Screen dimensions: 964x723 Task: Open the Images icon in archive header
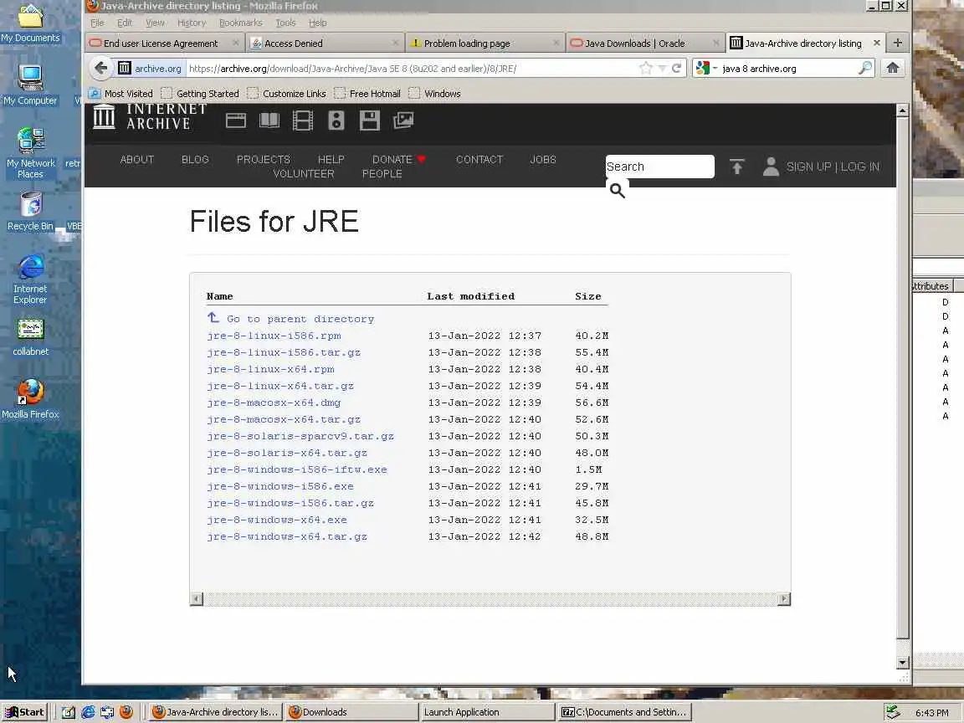(x=403, y=120)
